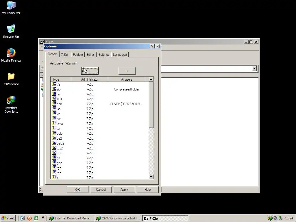Image resolution: width=296 pixels, height=222 pixels.
Task: Click the 7-Zip taskbar button
Action: (165, 219)
